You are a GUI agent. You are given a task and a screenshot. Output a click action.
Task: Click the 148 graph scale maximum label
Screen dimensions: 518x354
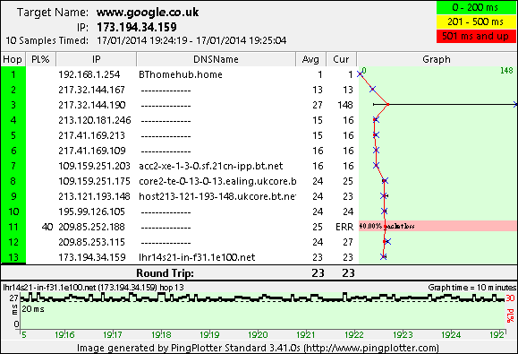tap(506, 71)
